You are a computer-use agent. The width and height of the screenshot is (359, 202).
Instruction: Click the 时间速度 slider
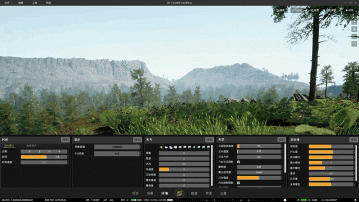44,162
